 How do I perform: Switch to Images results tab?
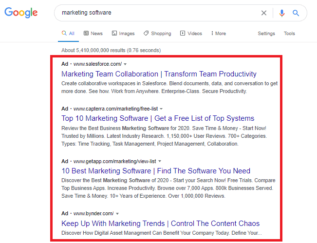(x=123, y=34)
